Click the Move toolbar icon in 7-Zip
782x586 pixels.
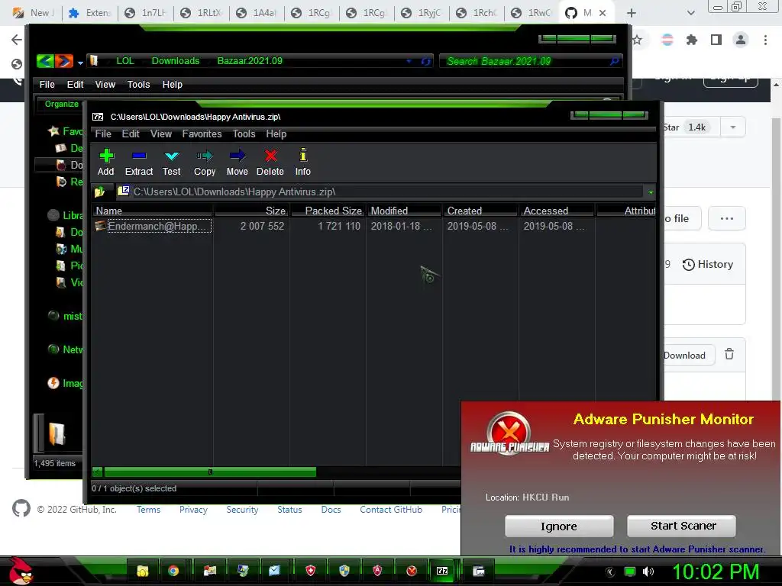[x=238, y=162]
